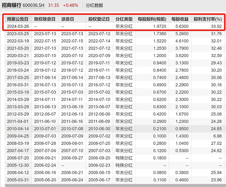Click payout ratio 33.92
The height and width of the screenshot is (187, 226).
coord(216,26)
